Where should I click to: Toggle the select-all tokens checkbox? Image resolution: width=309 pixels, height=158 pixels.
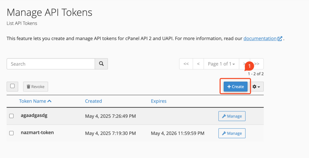point(12,86)
